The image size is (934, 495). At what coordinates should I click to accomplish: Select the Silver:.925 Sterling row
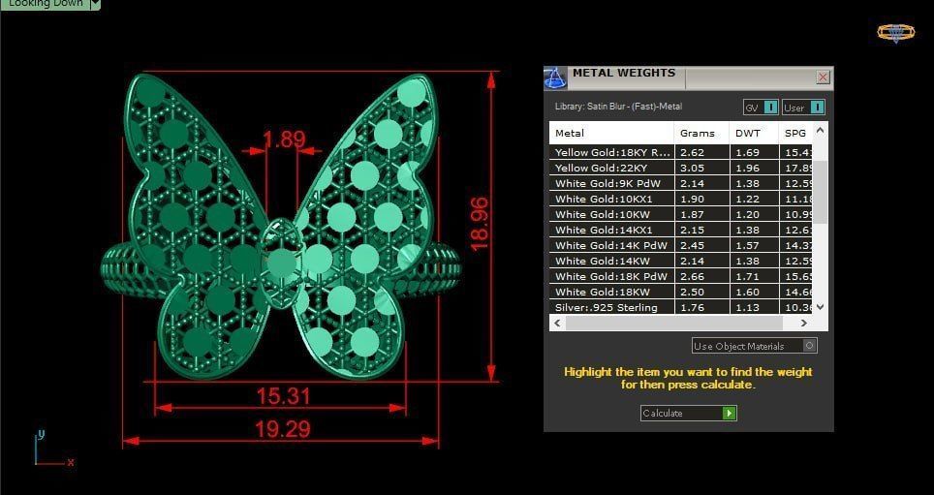(x=681, y=307)
